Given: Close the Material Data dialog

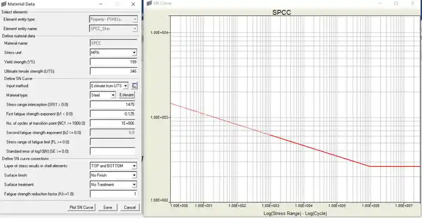Looking at the screenshot, I should coord(133,4).
